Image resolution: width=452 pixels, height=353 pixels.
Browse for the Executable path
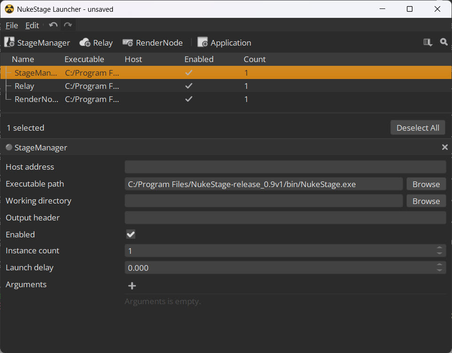[x=426, y=184]
